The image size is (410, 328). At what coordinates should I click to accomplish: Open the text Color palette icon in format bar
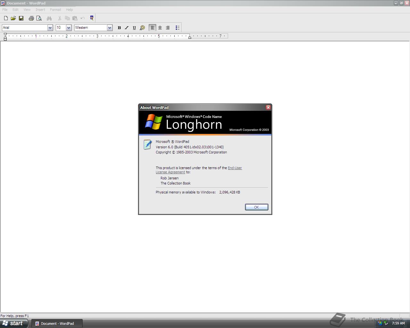[x=142, y=28]
